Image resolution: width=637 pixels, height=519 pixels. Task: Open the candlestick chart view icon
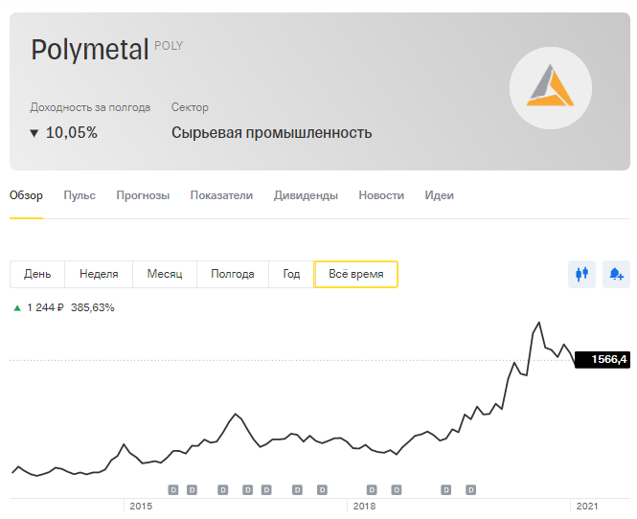tap(581, 274)
